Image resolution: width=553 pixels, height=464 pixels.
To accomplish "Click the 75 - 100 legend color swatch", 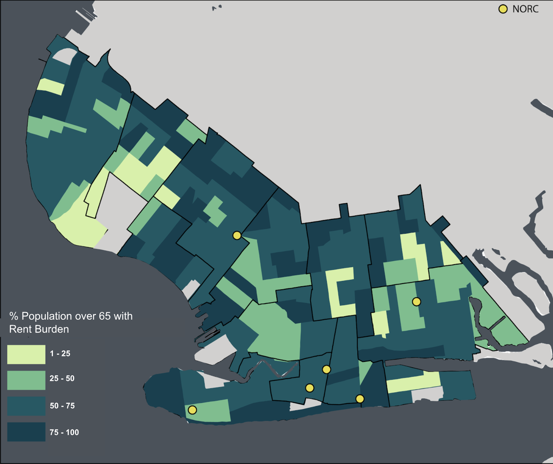I will tap(26, 432).
